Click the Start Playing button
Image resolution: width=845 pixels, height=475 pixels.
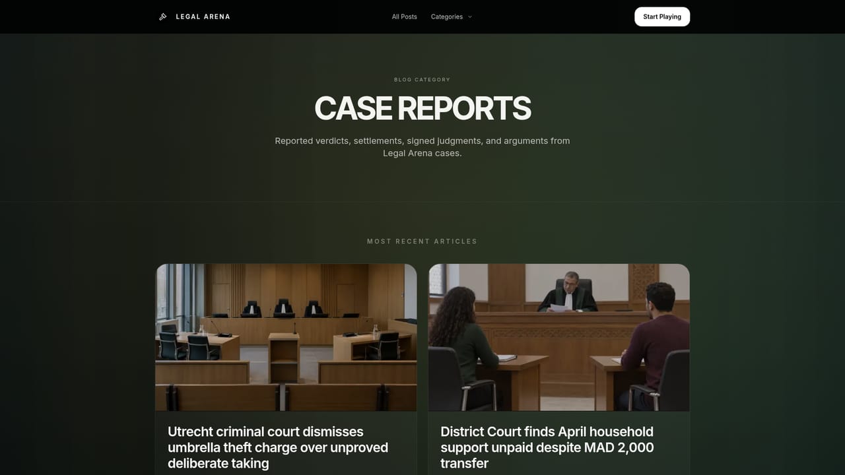[x=662, y=16]
